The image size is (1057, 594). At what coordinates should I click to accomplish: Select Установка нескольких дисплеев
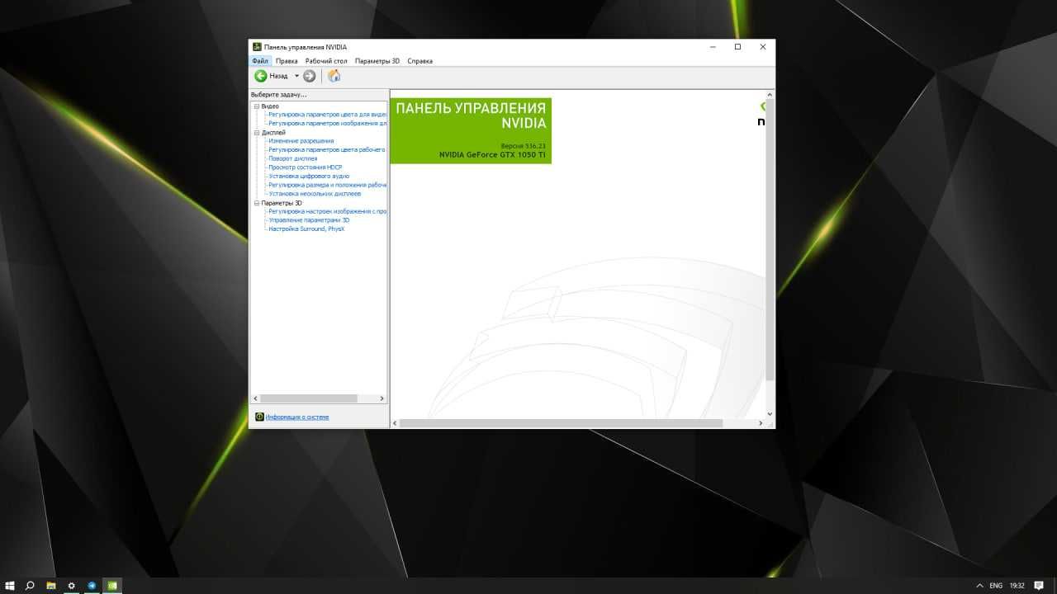click(315, 194)
